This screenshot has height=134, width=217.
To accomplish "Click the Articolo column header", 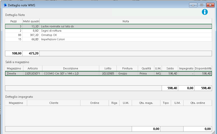I will click(x=33, y=68).
